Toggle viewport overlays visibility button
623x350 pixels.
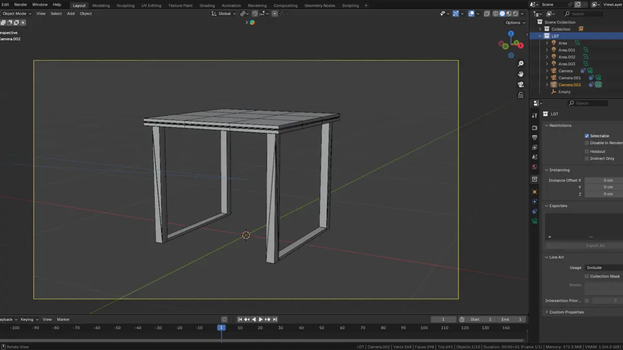pyautogui.click(x=471, y=13)
